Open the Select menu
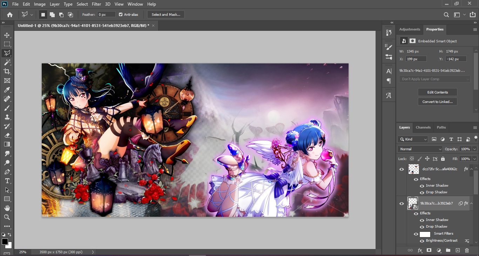Screen dimensions: 479x256 (82, 4)
